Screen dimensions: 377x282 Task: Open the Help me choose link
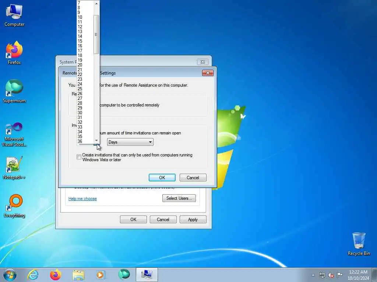[82, 199]
